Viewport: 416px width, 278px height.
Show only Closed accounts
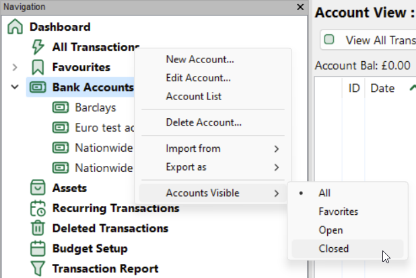[x=347, y=248]
